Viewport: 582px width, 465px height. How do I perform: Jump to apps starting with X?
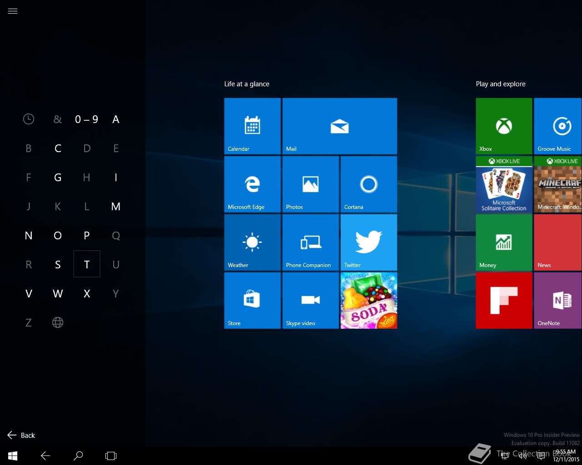pyautogui.click(x=87, y=294)
